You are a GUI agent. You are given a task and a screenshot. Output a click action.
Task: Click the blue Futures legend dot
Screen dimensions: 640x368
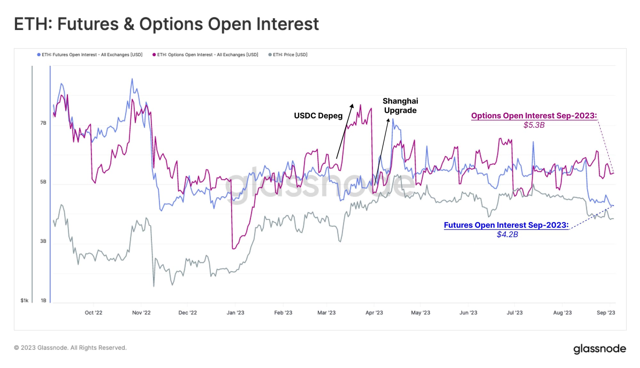pyautogui.click(x=39, y=55)
